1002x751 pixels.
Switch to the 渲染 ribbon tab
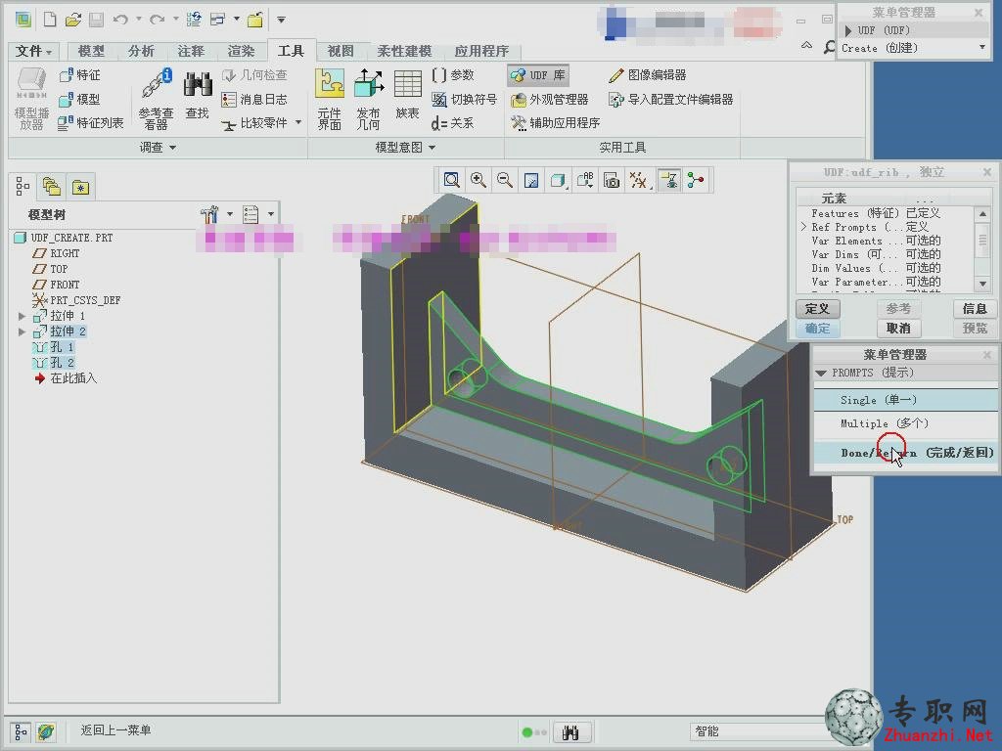tap(241, 51)
